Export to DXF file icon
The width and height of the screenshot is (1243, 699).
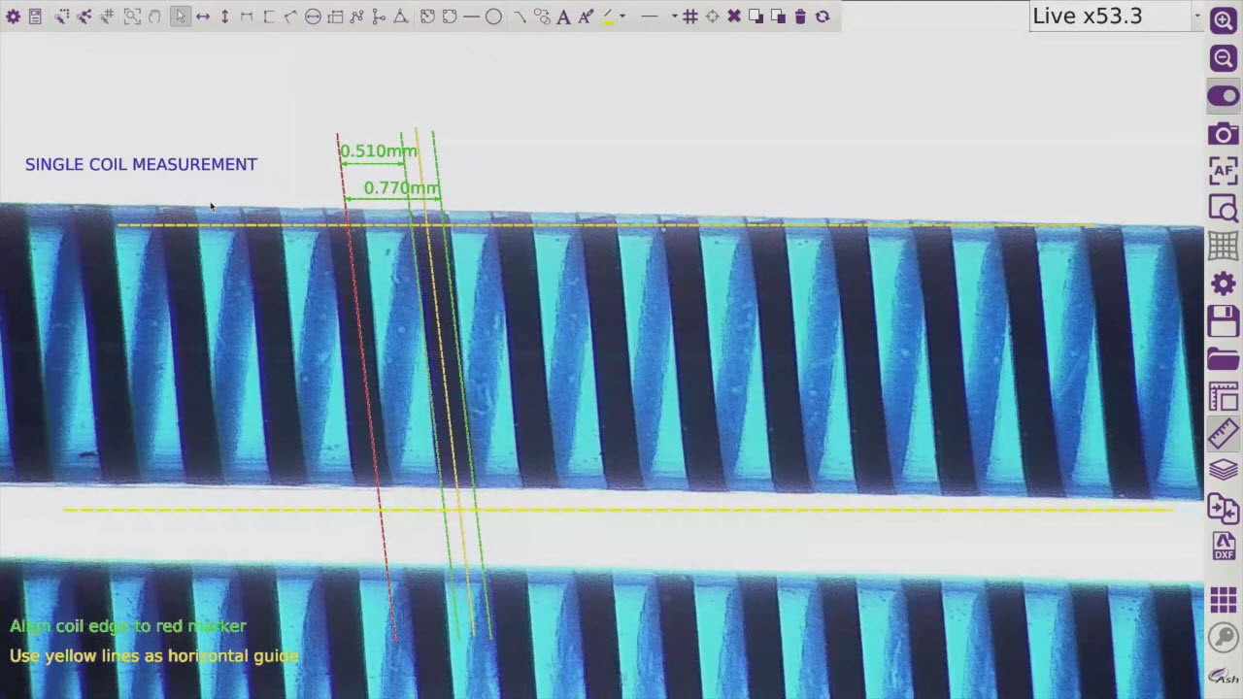[1223, 545]
